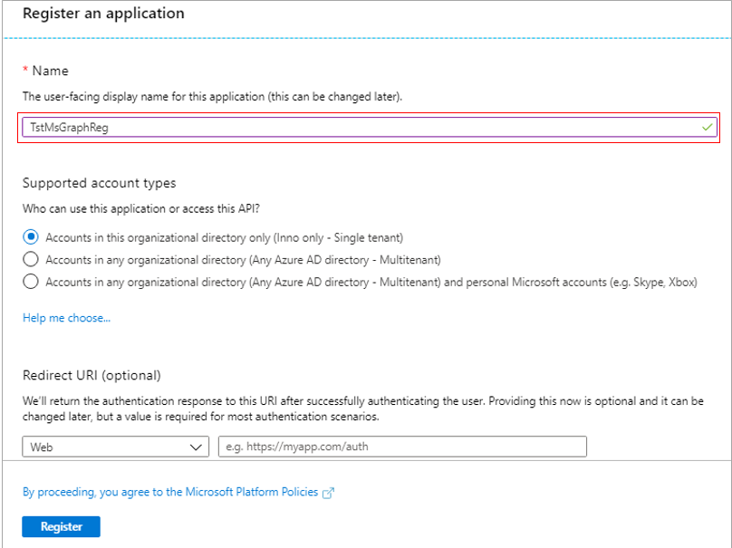Image resolution: width=732 pixels, height=548 pixels.
Task: Click the authentication response description paragraph
Action: tap(362, 409)
